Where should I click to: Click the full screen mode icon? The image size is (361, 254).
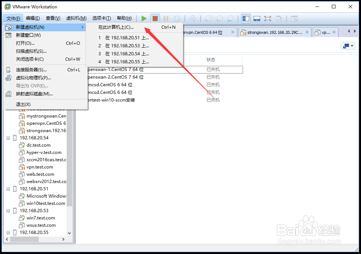(267, 19)
